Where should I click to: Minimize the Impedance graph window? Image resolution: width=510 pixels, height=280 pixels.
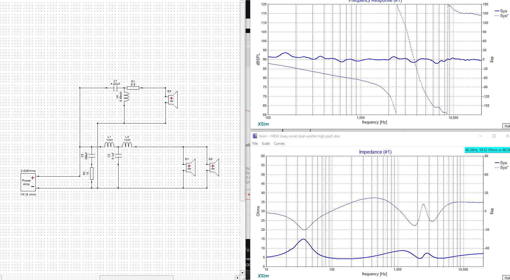481,136
